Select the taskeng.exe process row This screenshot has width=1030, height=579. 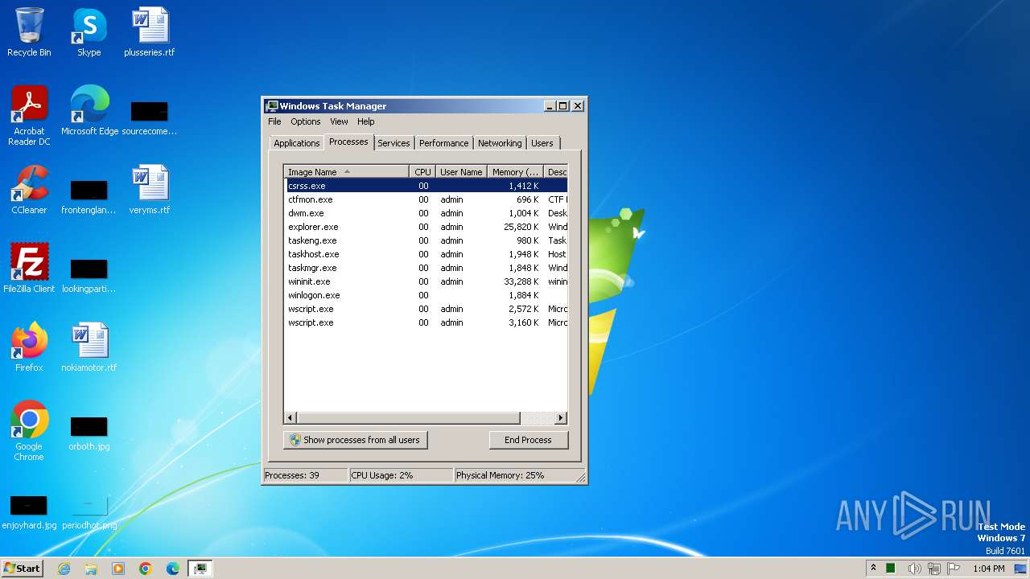pyautogui.click(x=426, y=240)
